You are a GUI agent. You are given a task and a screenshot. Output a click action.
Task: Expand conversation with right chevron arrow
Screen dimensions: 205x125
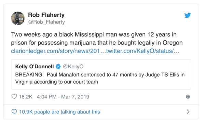tap(188, 112)
